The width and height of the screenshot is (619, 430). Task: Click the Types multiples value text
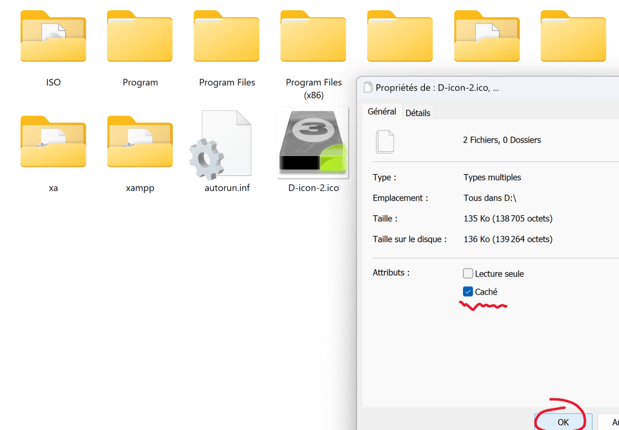492,177
